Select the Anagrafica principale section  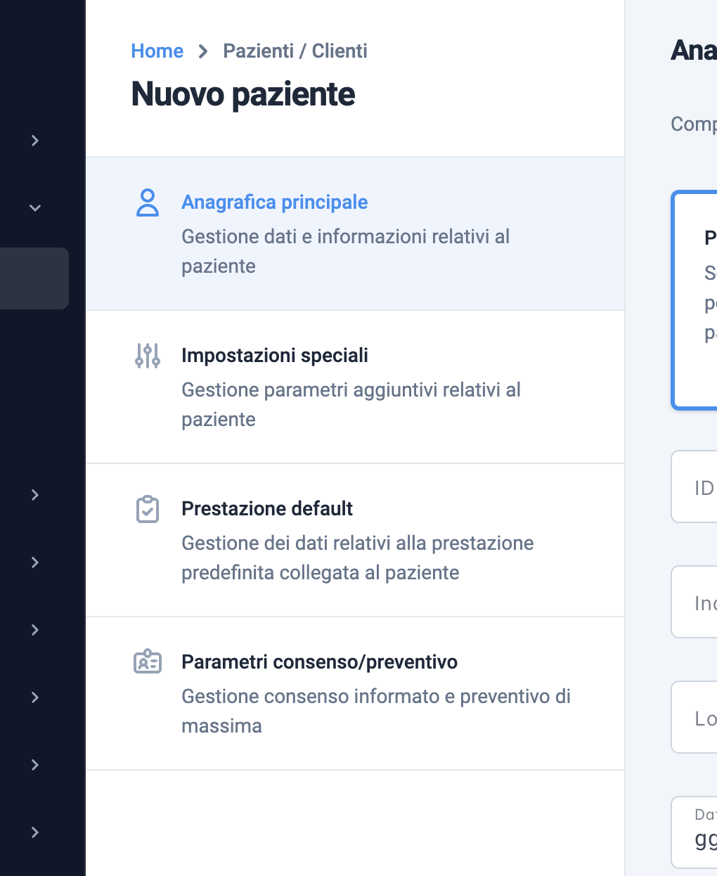(x=355, y=233)
